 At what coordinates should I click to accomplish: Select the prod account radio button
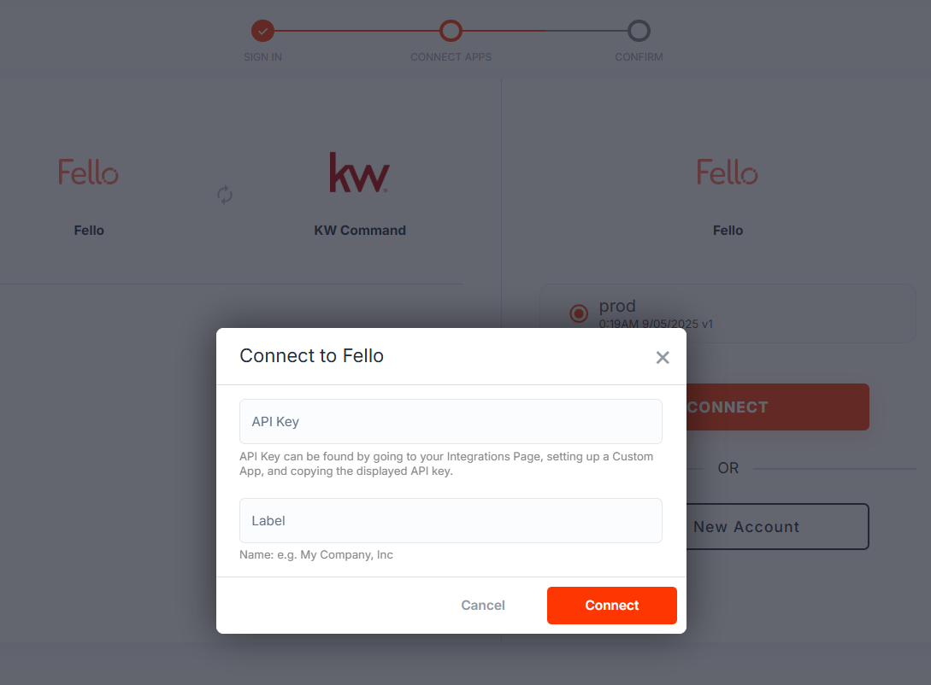pyautogui.click(x=579, y=313)
